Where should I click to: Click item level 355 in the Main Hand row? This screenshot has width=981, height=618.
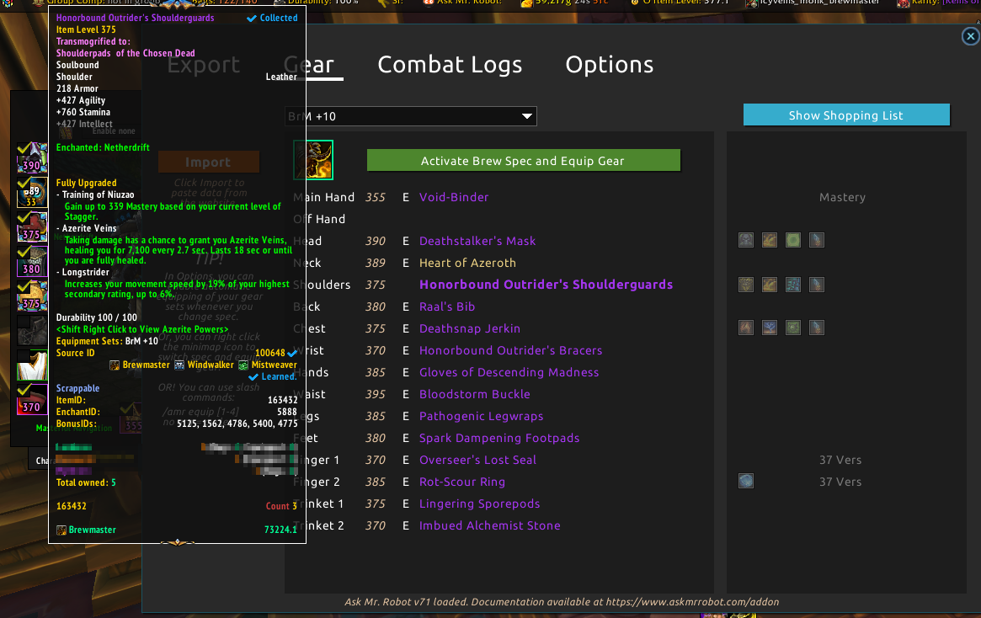(x=376, y=197)
